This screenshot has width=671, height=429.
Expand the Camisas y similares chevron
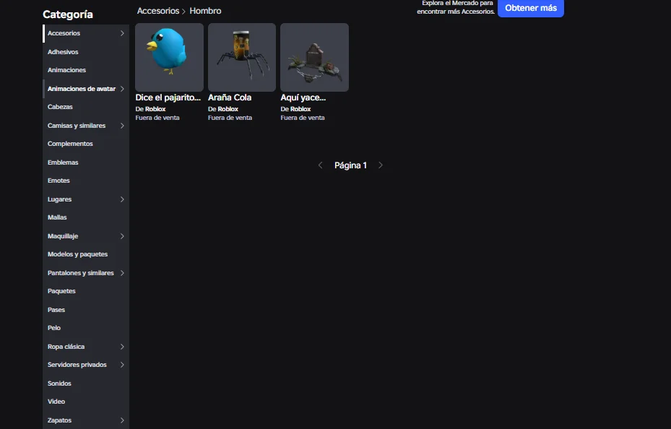pos(122,126)
